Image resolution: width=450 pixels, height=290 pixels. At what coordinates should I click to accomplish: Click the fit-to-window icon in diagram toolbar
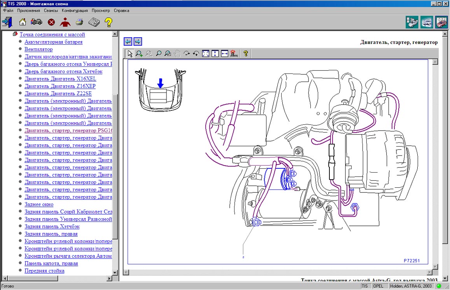[206, 54]
